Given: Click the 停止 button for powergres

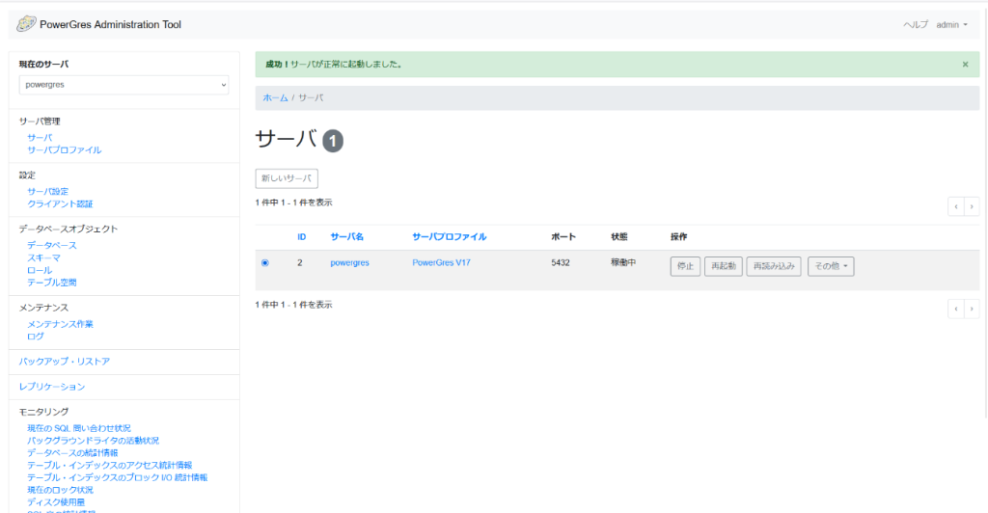Looking at the screenshot, I should 685,266.
